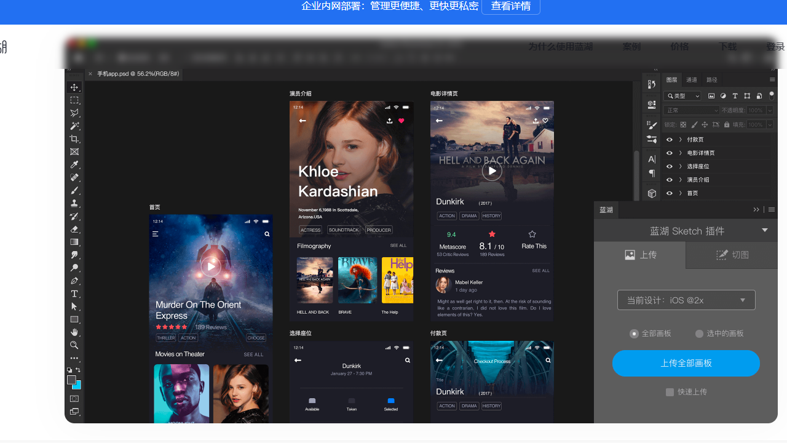Open the 价格 nav link
Screen dimensions: 787x443
coord(679,47)
